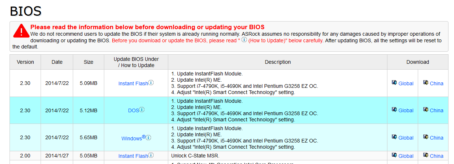Select the 2014/1/27 date cell
This screenshot has height=164, width=454.
(57, 156)
